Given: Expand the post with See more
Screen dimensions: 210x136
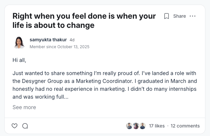Looking at the screenshot, I should [24, 107].
